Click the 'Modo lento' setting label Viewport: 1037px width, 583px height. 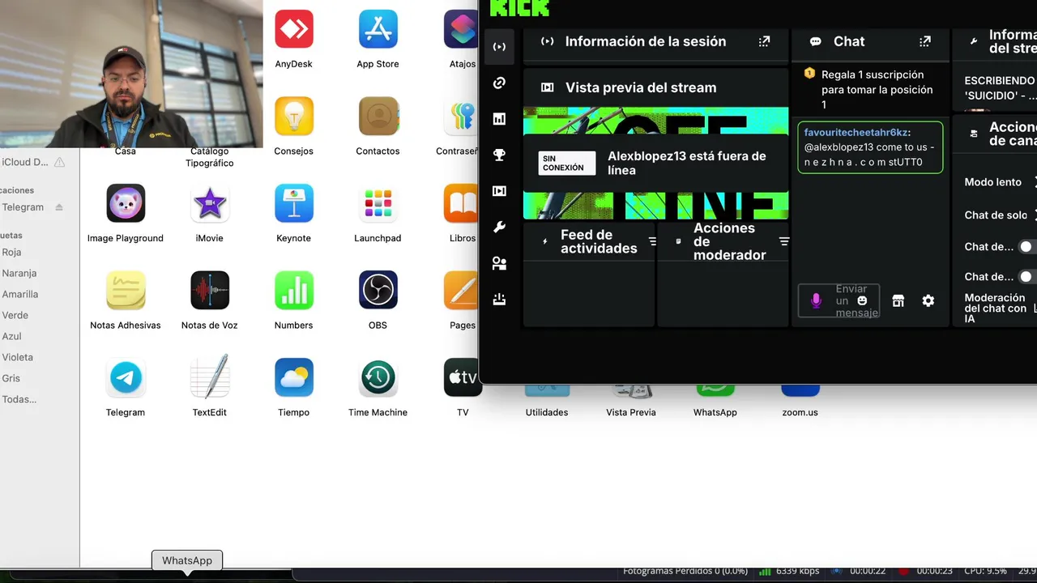pyautogui.click(x=992, y=182)
